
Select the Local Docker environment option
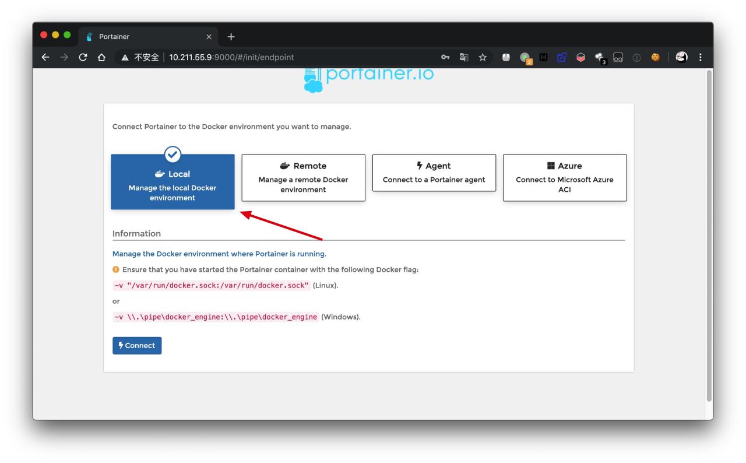pos(173,181)
